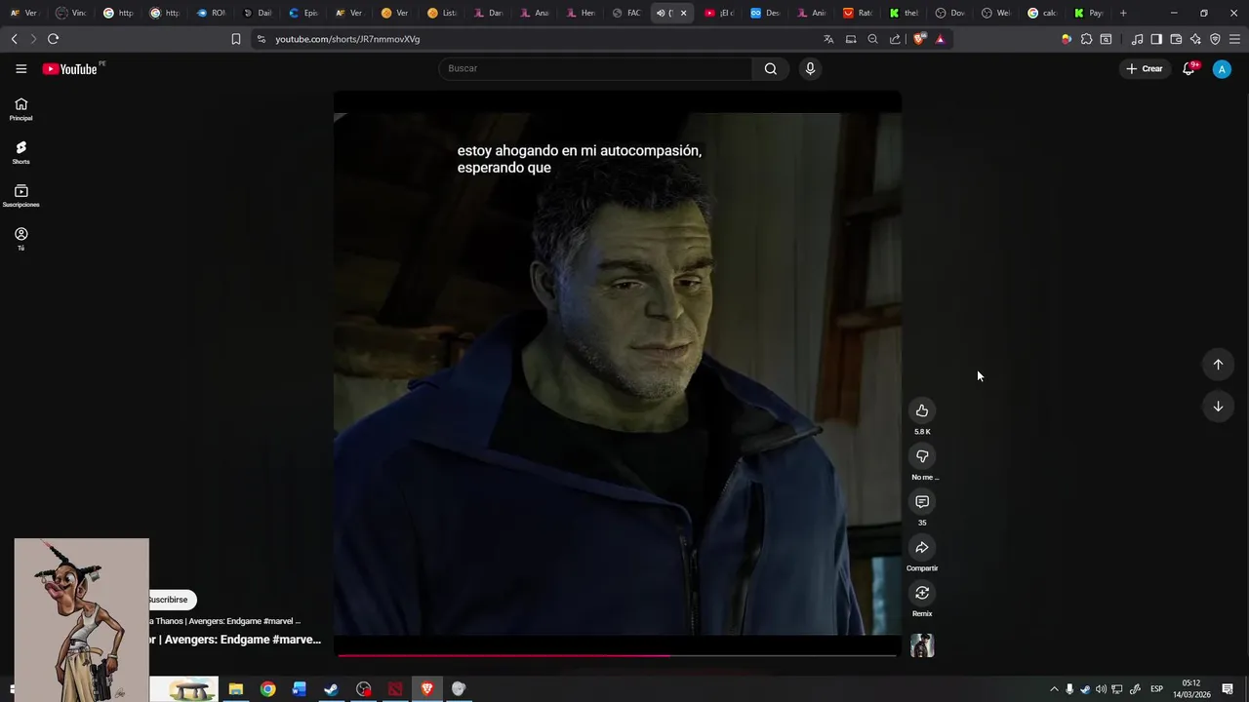This screenshot has height=702, width=1249.
Task: Open media control music note icon
Action: 1137,39
